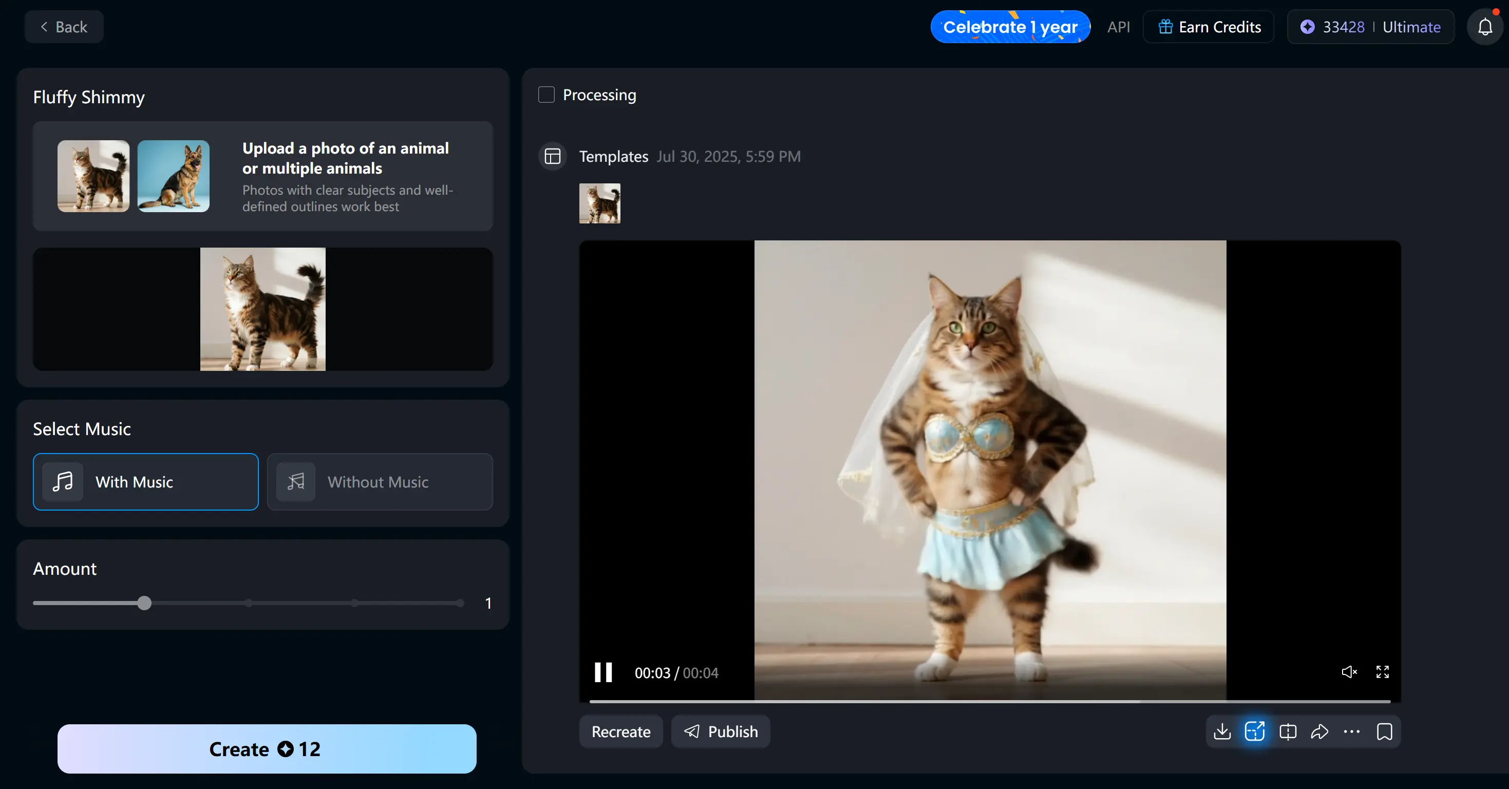Screen dimensions: 1509x789
Task: Download the generated cat video
Action: [x=1222, y=731]
